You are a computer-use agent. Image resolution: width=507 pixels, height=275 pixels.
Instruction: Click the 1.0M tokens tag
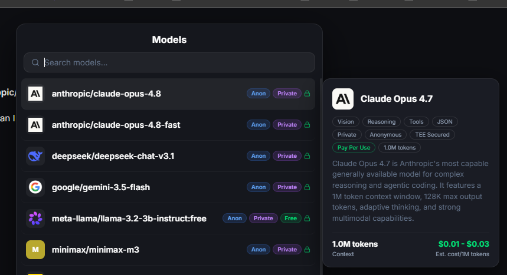(x=400, y=147)
